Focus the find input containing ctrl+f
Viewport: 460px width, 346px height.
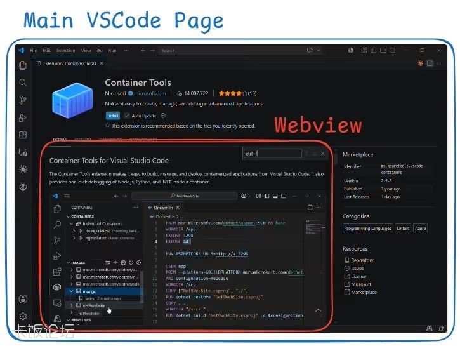coord(273,153)
